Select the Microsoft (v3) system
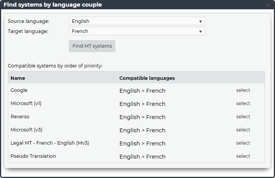The height and width of the screenshot is (178, 275). pyautogui.click(x=243, y=130)
